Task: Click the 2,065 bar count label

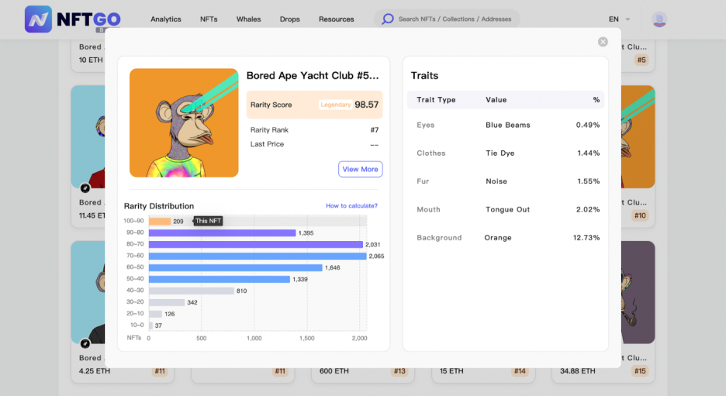Action: pyautogui.click(x=376, y=256)
